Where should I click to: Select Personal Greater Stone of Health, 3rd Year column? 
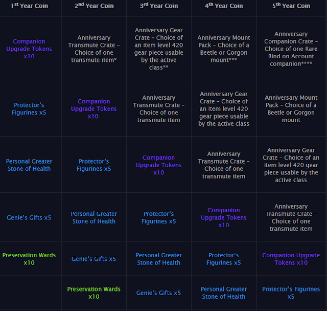coord(159,259)
